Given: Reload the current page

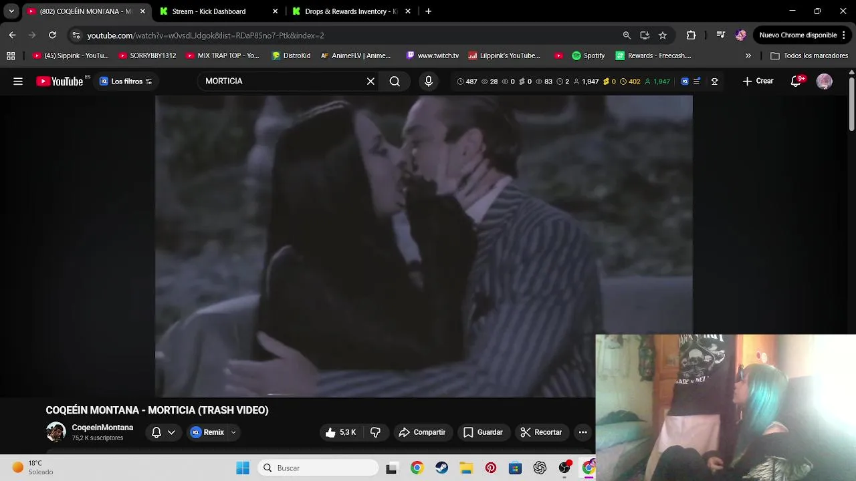Looking at the screenshot, I should pyautogui.click(x=52, y=35).
